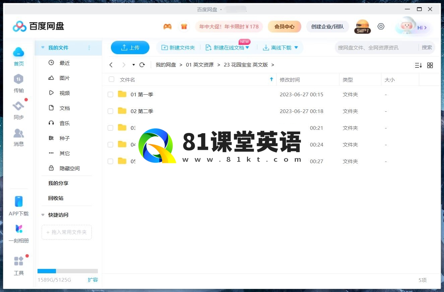The image size is (444, 292).
Task: Open the 新建在线文档 dropdown arrow
Action: coord(248,48)
